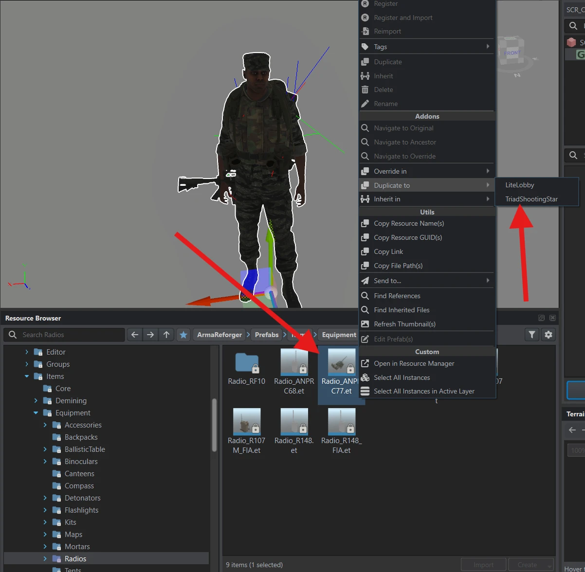
Task: Collapse the Equipment folder
Action: pos(36,412)
